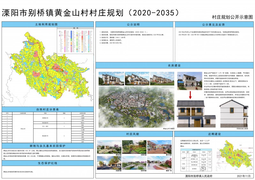Click the 黄金山村鸟瞰图 caption under the aerial view

[x=169, y=128]
